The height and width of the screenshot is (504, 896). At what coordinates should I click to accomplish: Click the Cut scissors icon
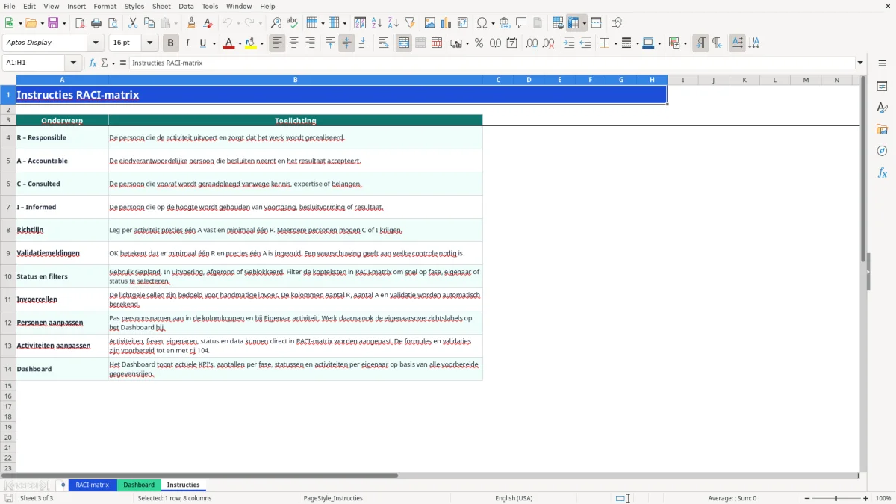pos(133,23)
